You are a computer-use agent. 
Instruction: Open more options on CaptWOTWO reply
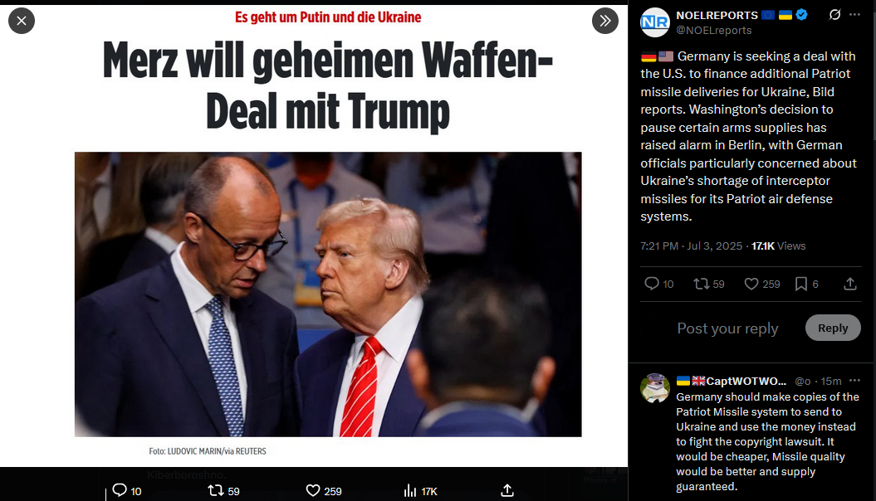point(854,381)
